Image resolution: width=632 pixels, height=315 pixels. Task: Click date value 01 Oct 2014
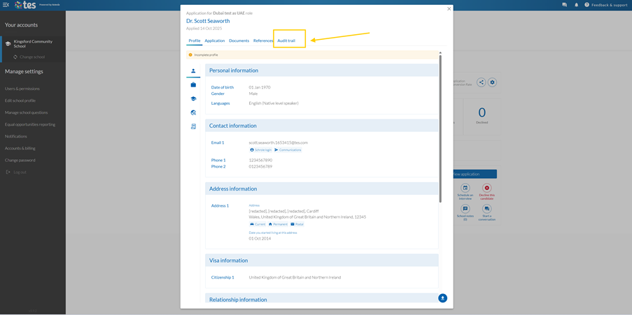[x=260, y=239]
